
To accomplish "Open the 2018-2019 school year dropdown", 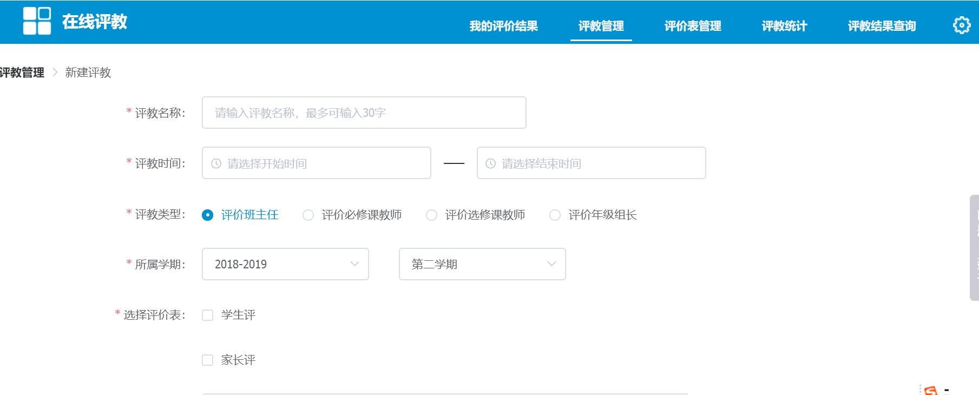I will tap(285, 264).
